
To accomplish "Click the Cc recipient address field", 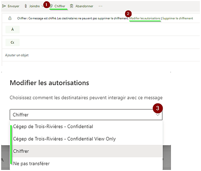I will point(110,42).
